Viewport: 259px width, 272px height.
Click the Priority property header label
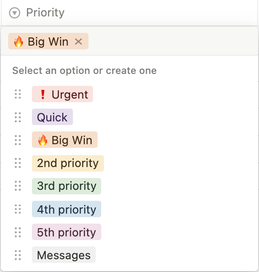point(45,13)
